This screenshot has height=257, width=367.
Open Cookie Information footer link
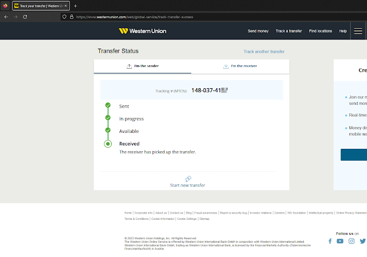(163, 219)
